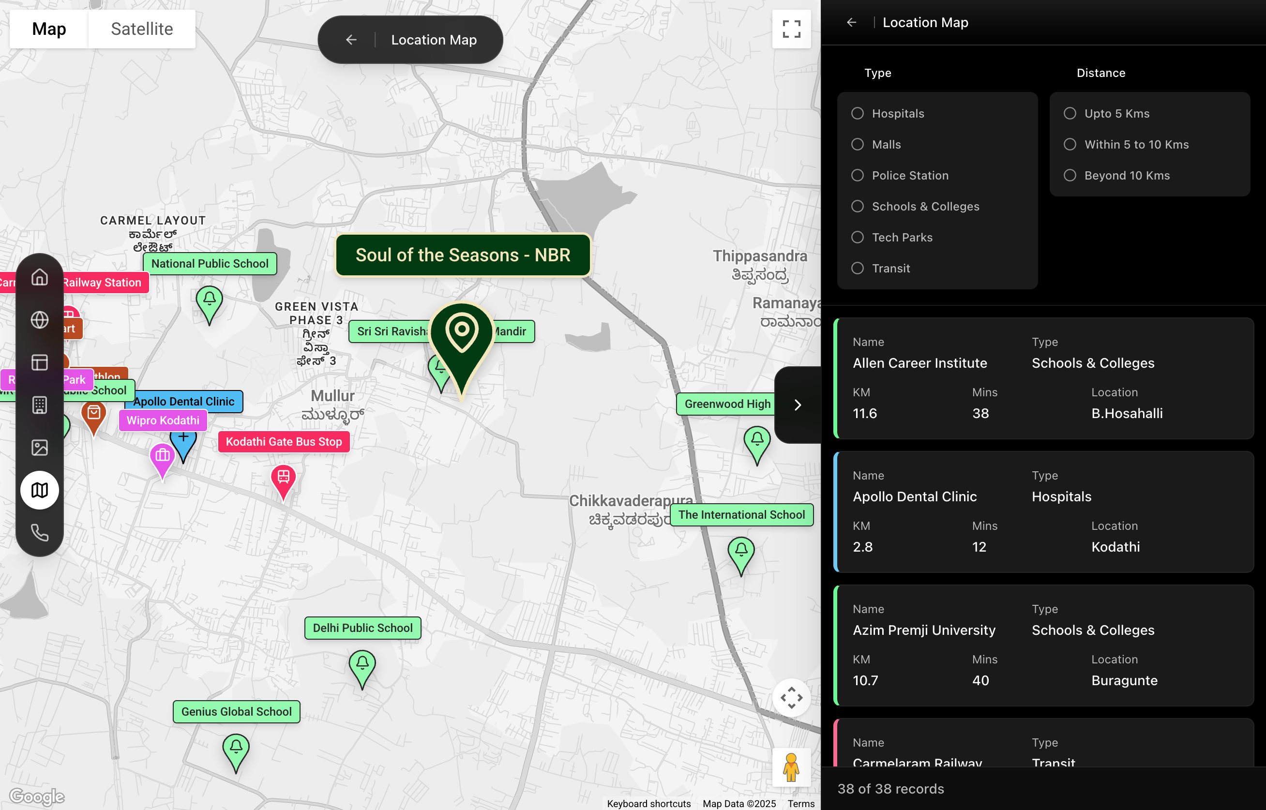The image size is (1266, 810).
Task: Click the back arrow near Location Map title
Action: point(852,22)
